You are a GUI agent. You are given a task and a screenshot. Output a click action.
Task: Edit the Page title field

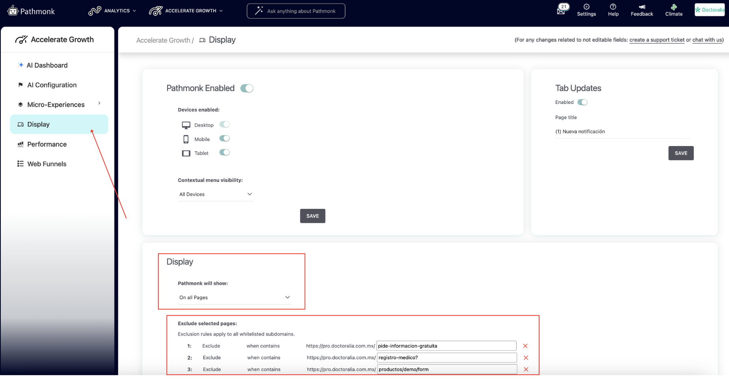click(623, 132)
